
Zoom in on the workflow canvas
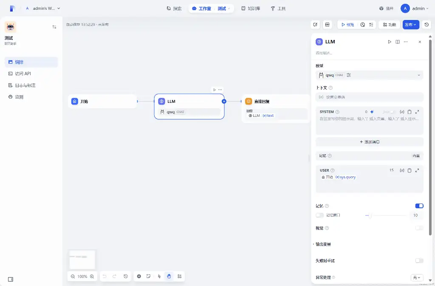point(92,276)
